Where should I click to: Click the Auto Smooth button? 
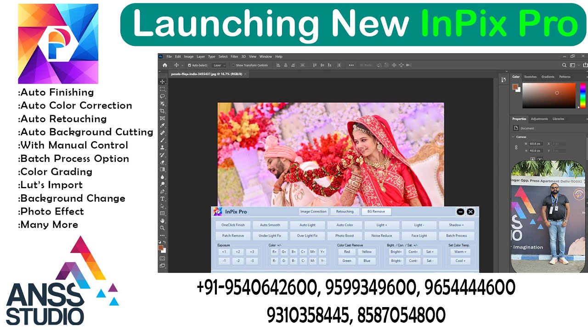(x=270, y=225)
